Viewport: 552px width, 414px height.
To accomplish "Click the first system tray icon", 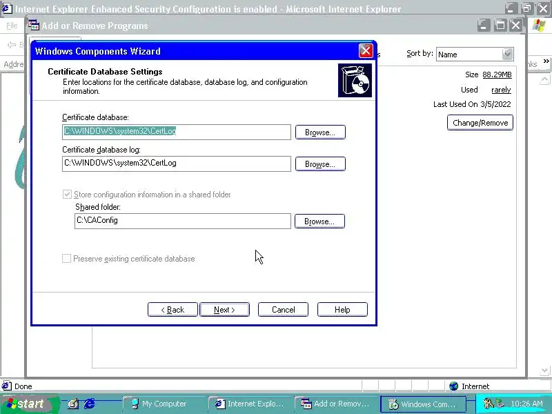I will pos(489,404).
